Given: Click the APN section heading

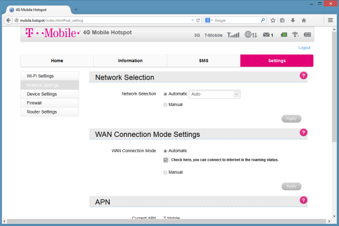Looking at the screenshot, I should 102,202.
